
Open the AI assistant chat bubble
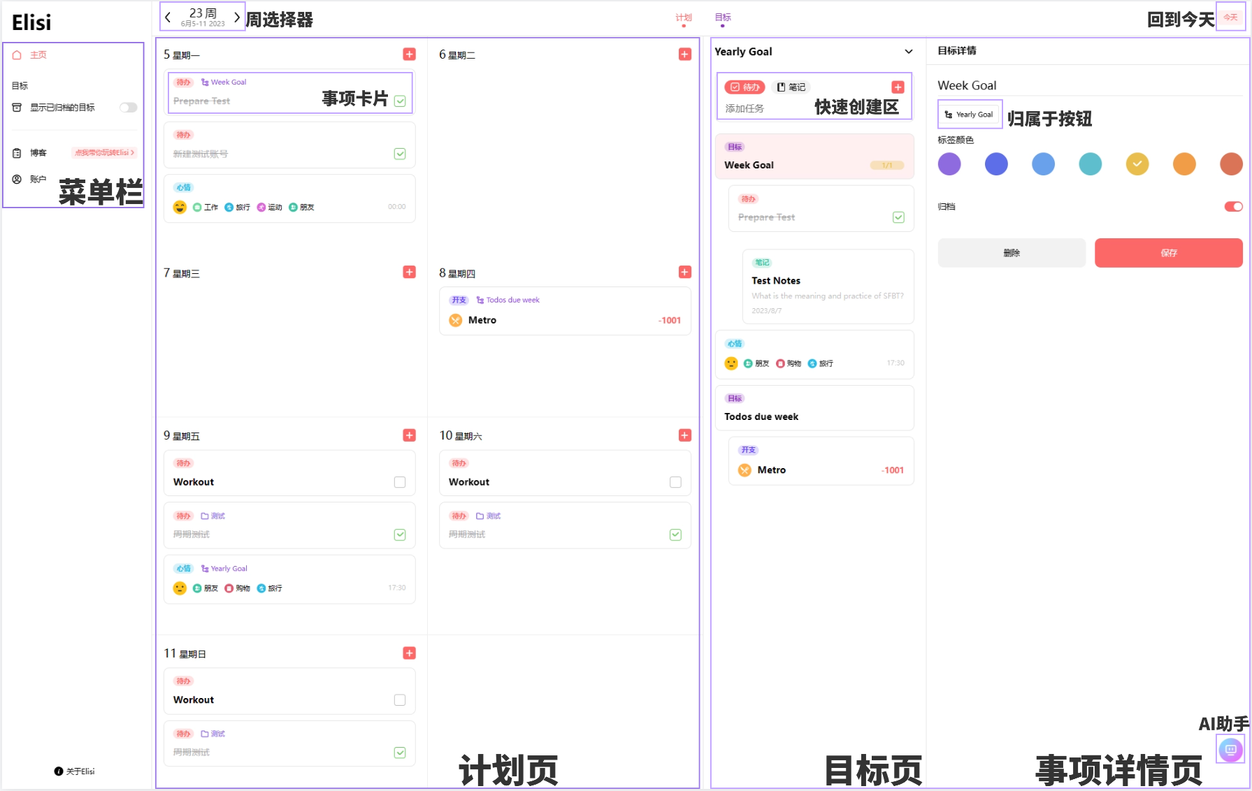point(1230,749)
